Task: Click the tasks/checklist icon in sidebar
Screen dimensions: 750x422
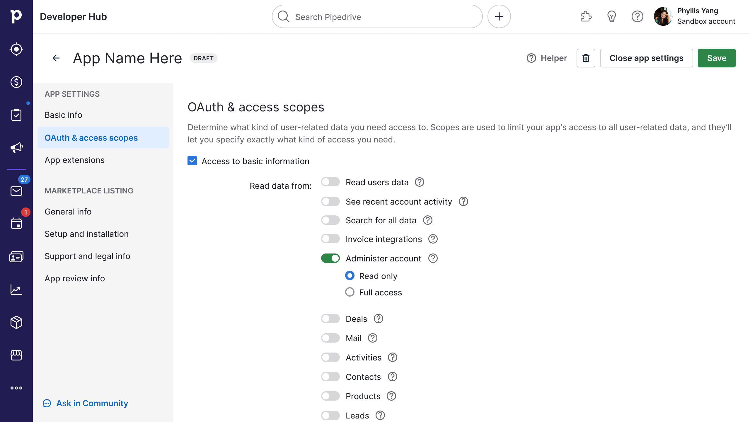Action: click(x=16, y=115)
